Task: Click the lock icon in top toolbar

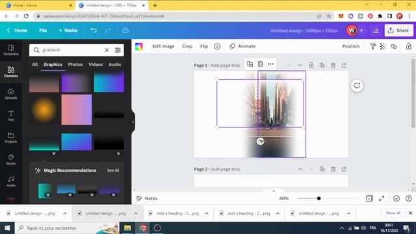Action: pyautogui.click(x=409, y=46)
